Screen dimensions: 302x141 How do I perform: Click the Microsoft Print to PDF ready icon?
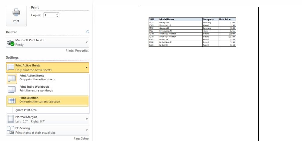(11, 43)
